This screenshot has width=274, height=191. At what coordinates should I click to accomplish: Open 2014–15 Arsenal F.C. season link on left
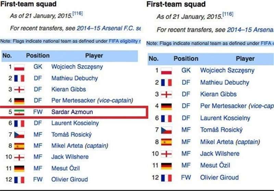coord(109,28)
